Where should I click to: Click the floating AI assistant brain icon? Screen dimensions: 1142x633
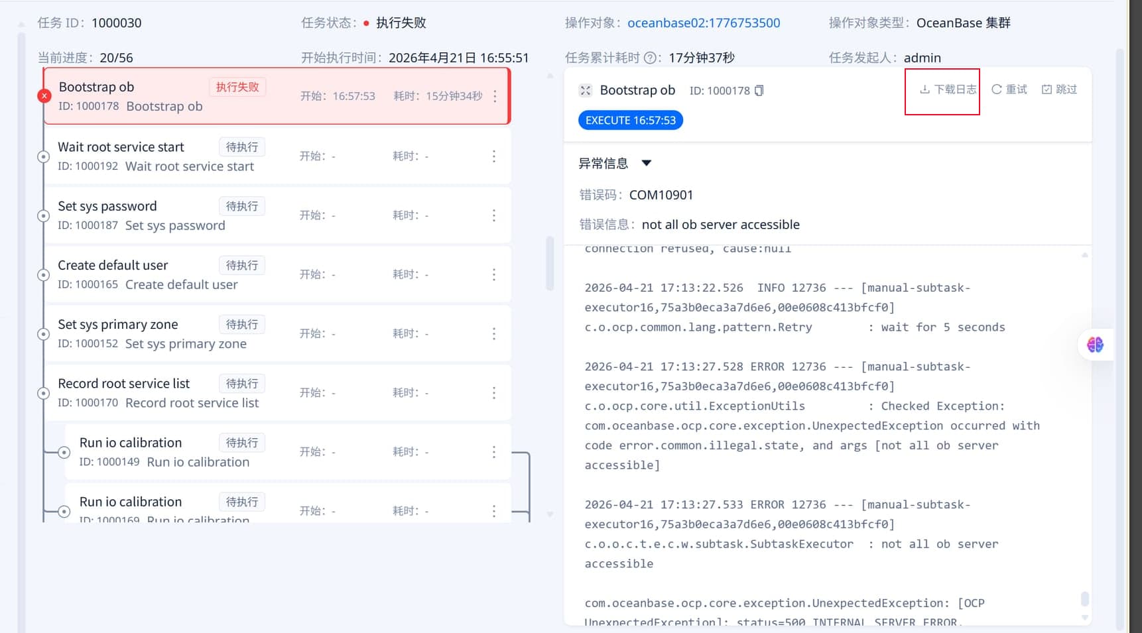click(x=1095, y=345)
